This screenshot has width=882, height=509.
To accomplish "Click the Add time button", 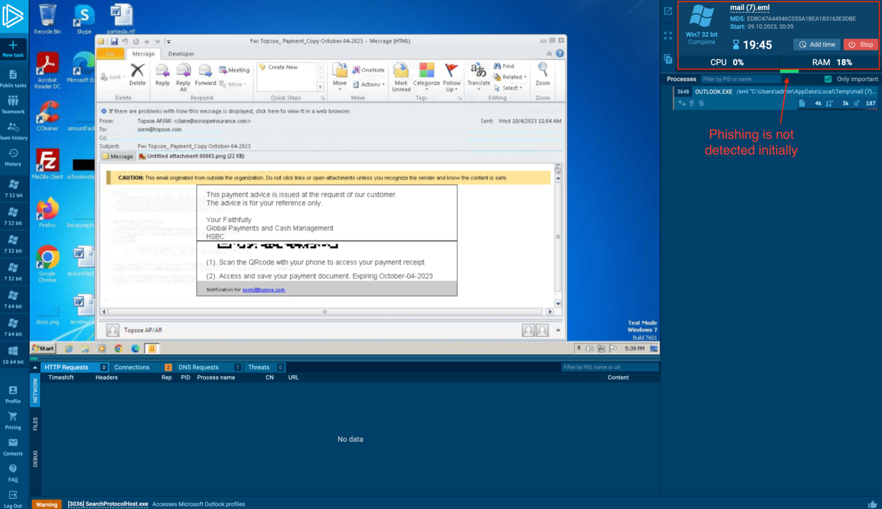I will click(x=817, y=44).
